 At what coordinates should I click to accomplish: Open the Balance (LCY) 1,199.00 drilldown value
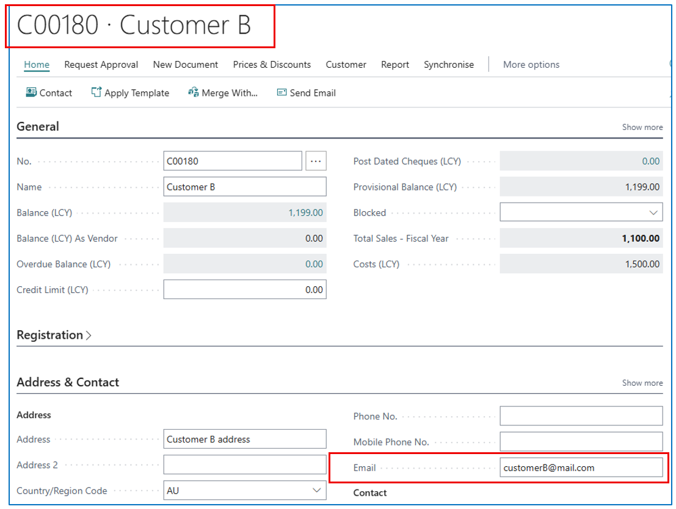tap(305, 213)
